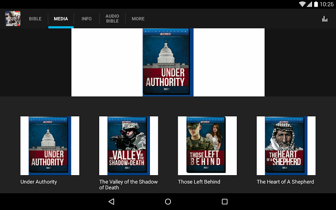Tap the cellular signal icon
The image size is (336, 210).
[x=309, y=4]
